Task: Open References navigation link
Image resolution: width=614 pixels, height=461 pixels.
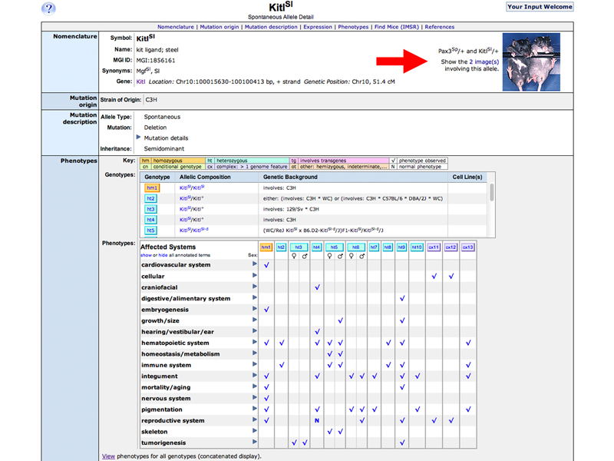Action: pyautogui.click(x=439, y=27)
